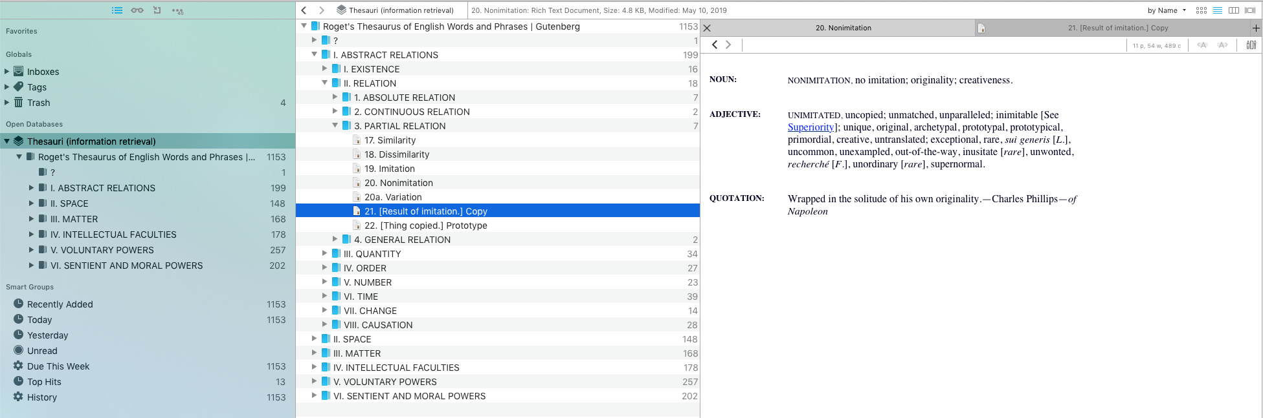Open the Import sidebar icon
This screenshot has width=1263, height=418.
[x=157, y=10]
